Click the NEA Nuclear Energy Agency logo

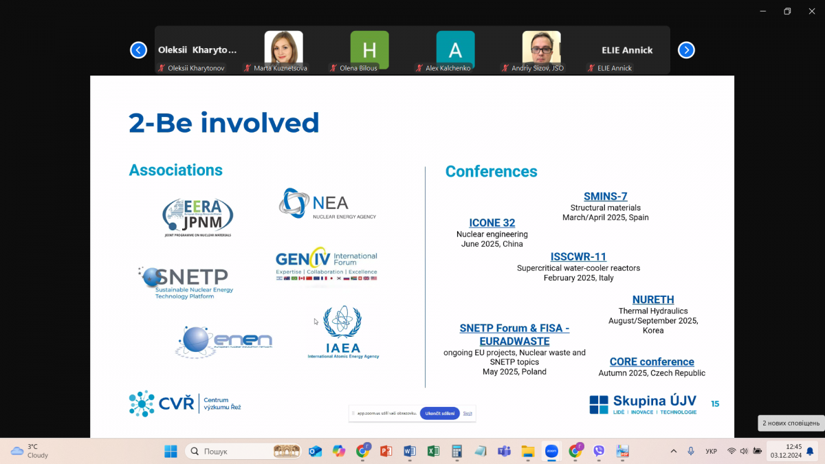[x=327, y=204]
